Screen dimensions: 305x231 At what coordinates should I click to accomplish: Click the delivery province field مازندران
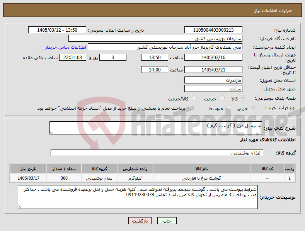tap(213, 80)
